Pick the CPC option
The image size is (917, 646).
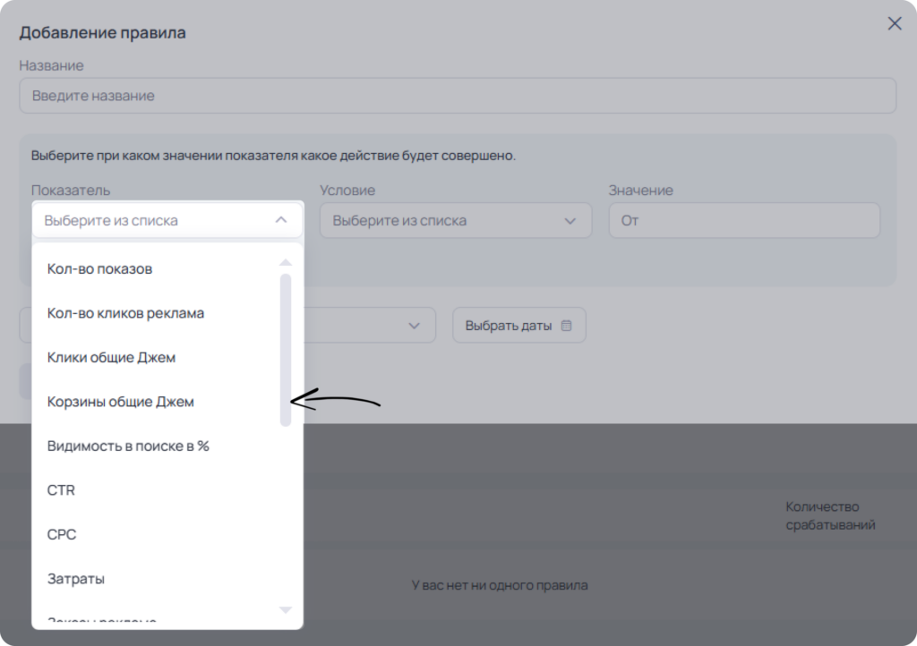click(x=62, y=534)
